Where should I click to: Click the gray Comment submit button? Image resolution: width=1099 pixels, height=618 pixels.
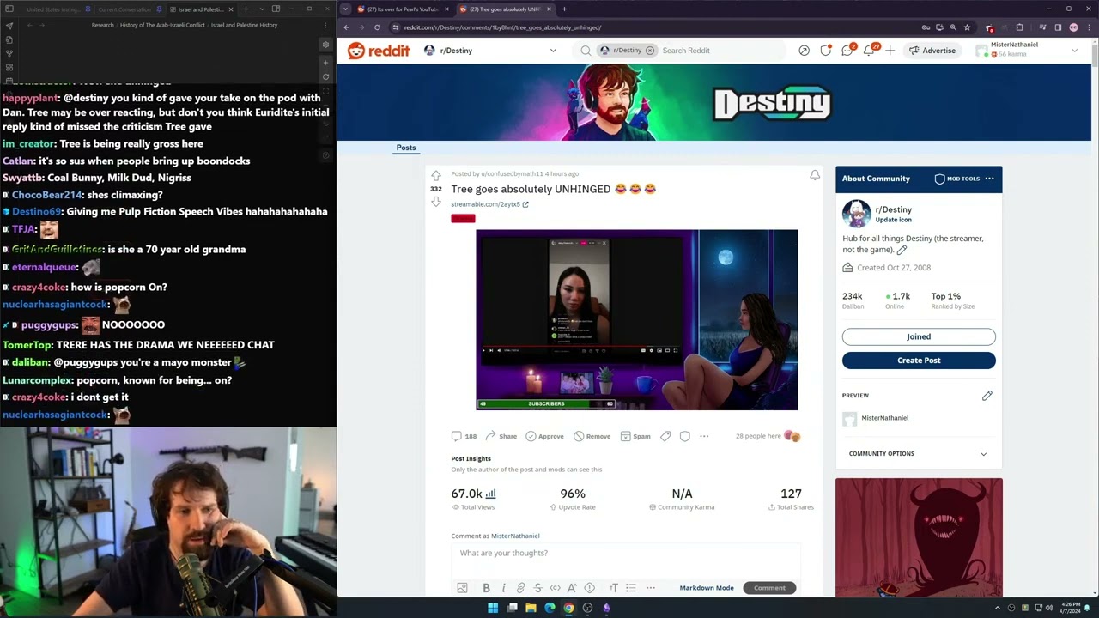[x=769, y=588]
